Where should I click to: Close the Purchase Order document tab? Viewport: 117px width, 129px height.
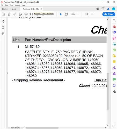pos(41,9)
